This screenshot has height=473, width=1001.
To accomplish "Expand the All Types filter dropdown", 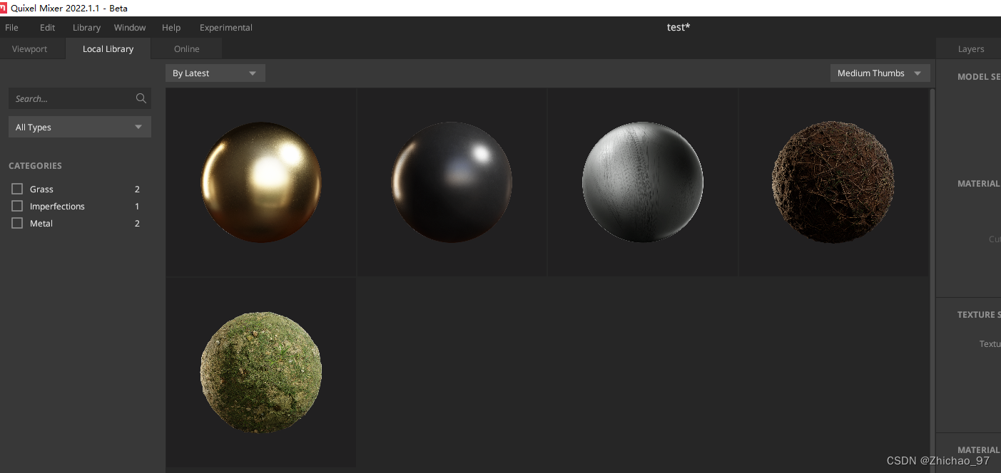I will (x=79, y=127).
